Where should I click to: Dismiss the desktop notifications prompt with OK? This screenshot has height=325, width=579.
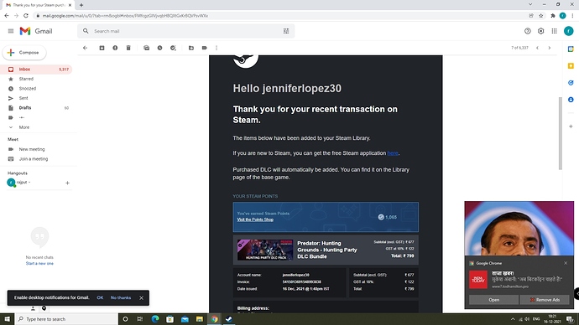[100, 297]
